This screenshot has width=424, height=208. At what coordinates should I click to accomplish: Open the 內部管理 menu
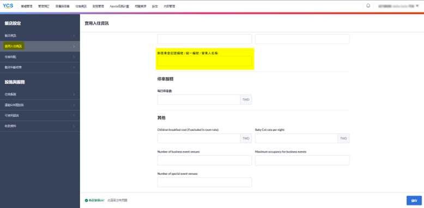tap(169, 6)
